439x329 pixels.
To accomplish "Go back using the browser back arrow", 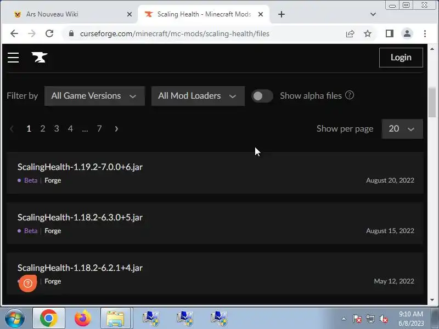I will coord(14,33).
